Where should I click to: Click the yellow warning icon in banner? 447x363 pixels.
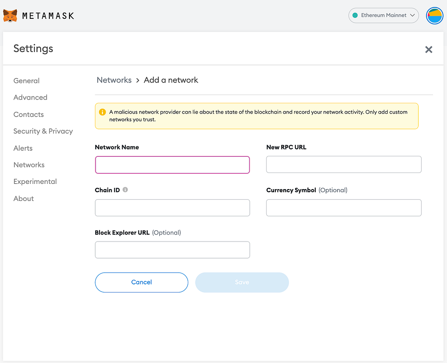[103, 112]
